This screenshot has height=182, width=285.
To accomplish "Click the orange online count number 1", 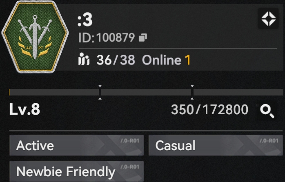I will click(187, 60).
